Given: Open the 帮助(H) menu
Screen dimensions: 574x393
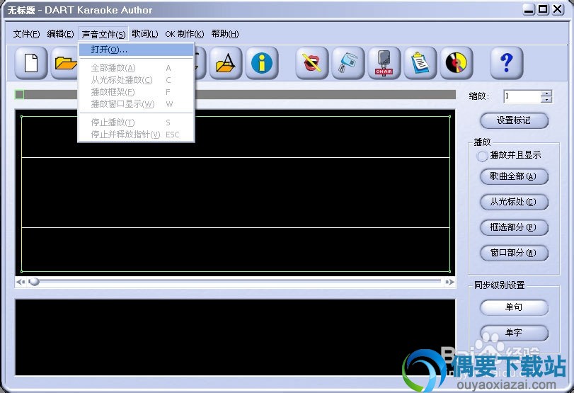Looking at the screenshot, I should click(x=225, y=34).
